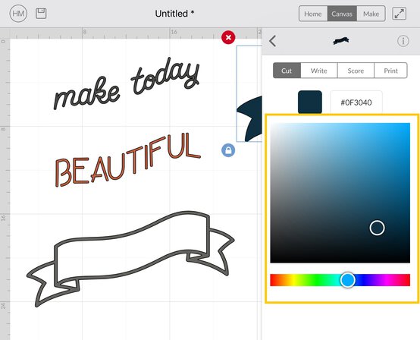Screen dimensions: 420x340
Task: Save project with floppy disk icon
Action: point(41,14)
